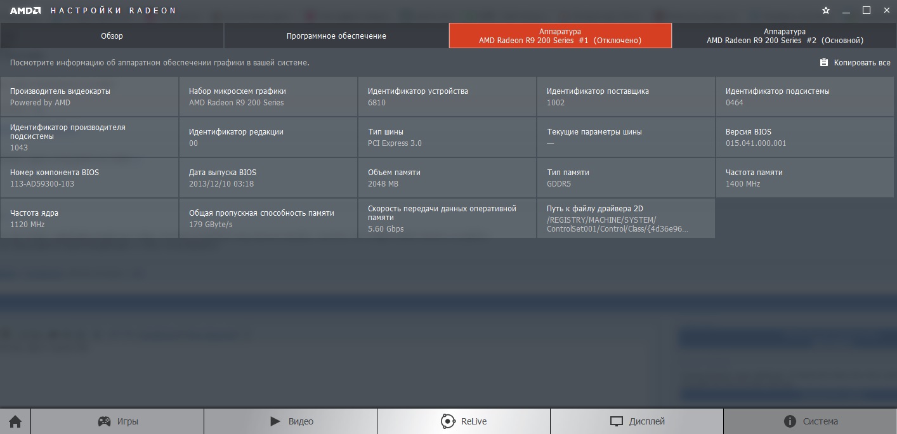The height and width of the screenshot is (434, 897).
Task: Click the PCI Express 3.0 value
Action: point(395,143)
